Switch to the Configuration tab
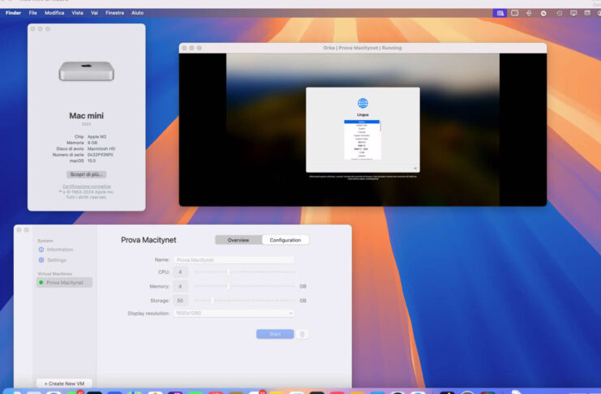The image size is (601, 394). 285,240
